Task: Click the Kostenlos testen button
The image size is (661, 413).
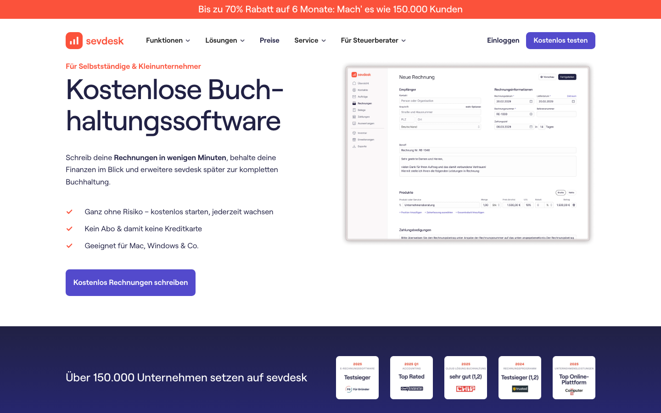Action: point(560,40)
